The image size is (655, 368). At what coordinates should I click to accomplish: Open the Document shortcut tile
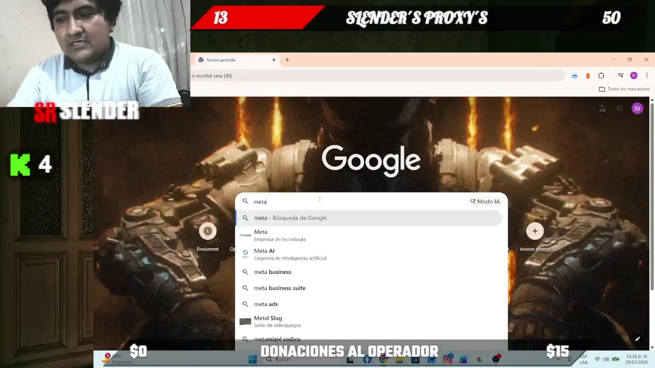(x=207, y=238)
